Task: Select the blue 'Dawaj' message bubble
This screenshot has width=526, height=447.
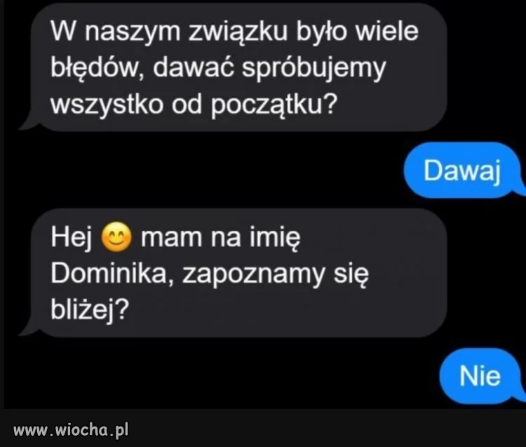Action: click(464, 170)
